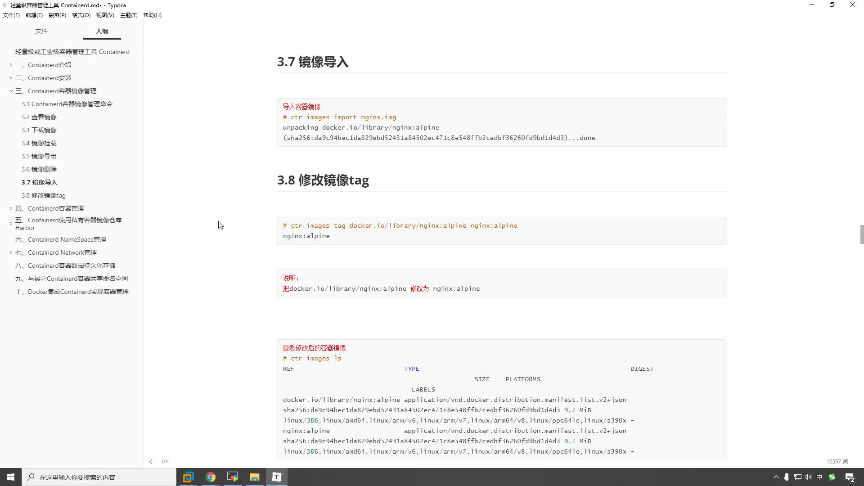Switch the Chinese input method indicator
The image size is (864, 486).
(819, 477)
